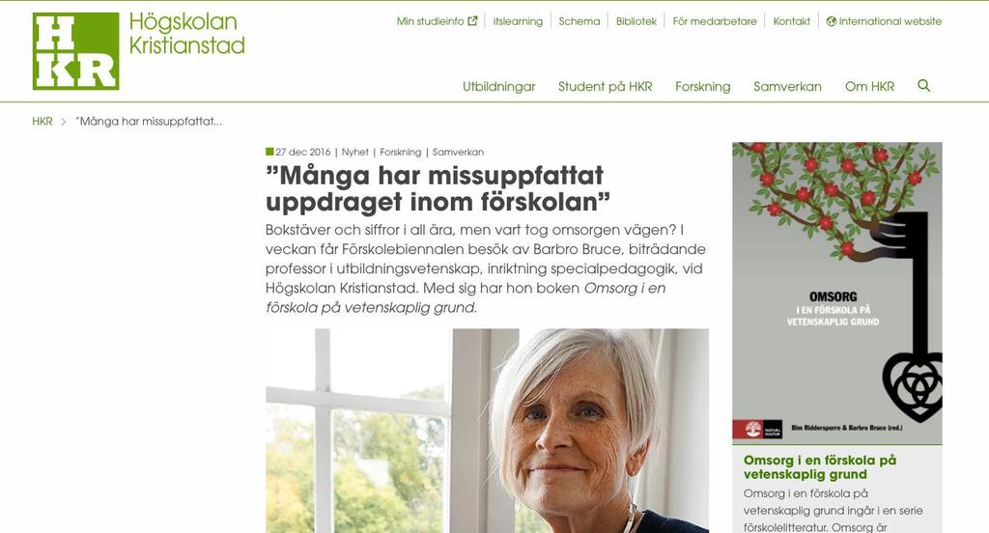Open the Utbildningar menu
This screenshot has width=989, height=533.
point(499,86)
